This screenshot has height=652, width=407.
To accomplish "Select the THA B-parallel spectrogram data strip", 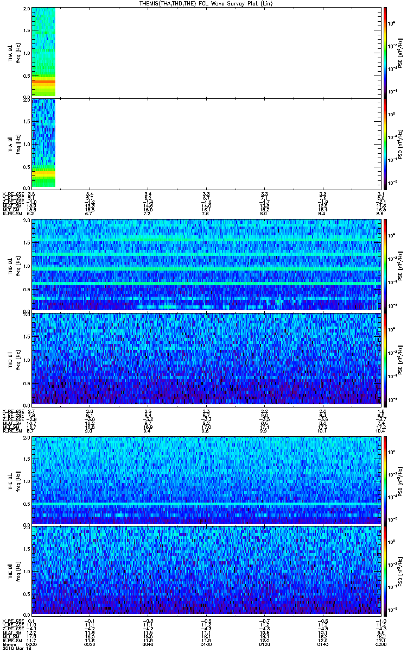I will click(x=43, y=143).
